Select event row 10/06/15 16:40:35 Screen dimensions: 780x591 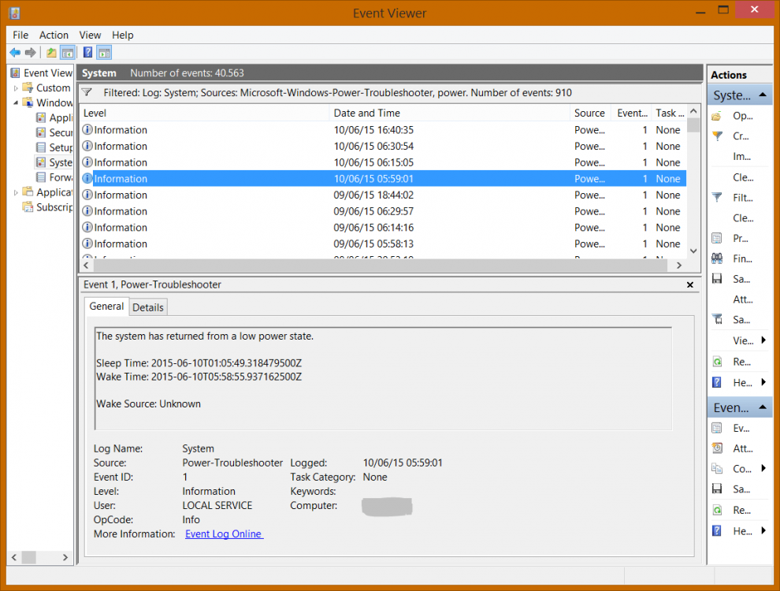(383, 130)
